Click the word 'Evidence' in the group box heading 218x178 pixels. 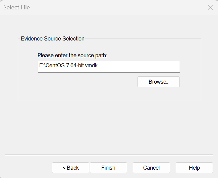(x=32, y=38)
